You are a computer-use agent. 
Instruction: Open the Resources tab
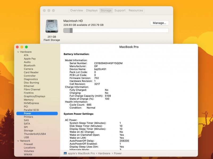[x=136, y=10]
